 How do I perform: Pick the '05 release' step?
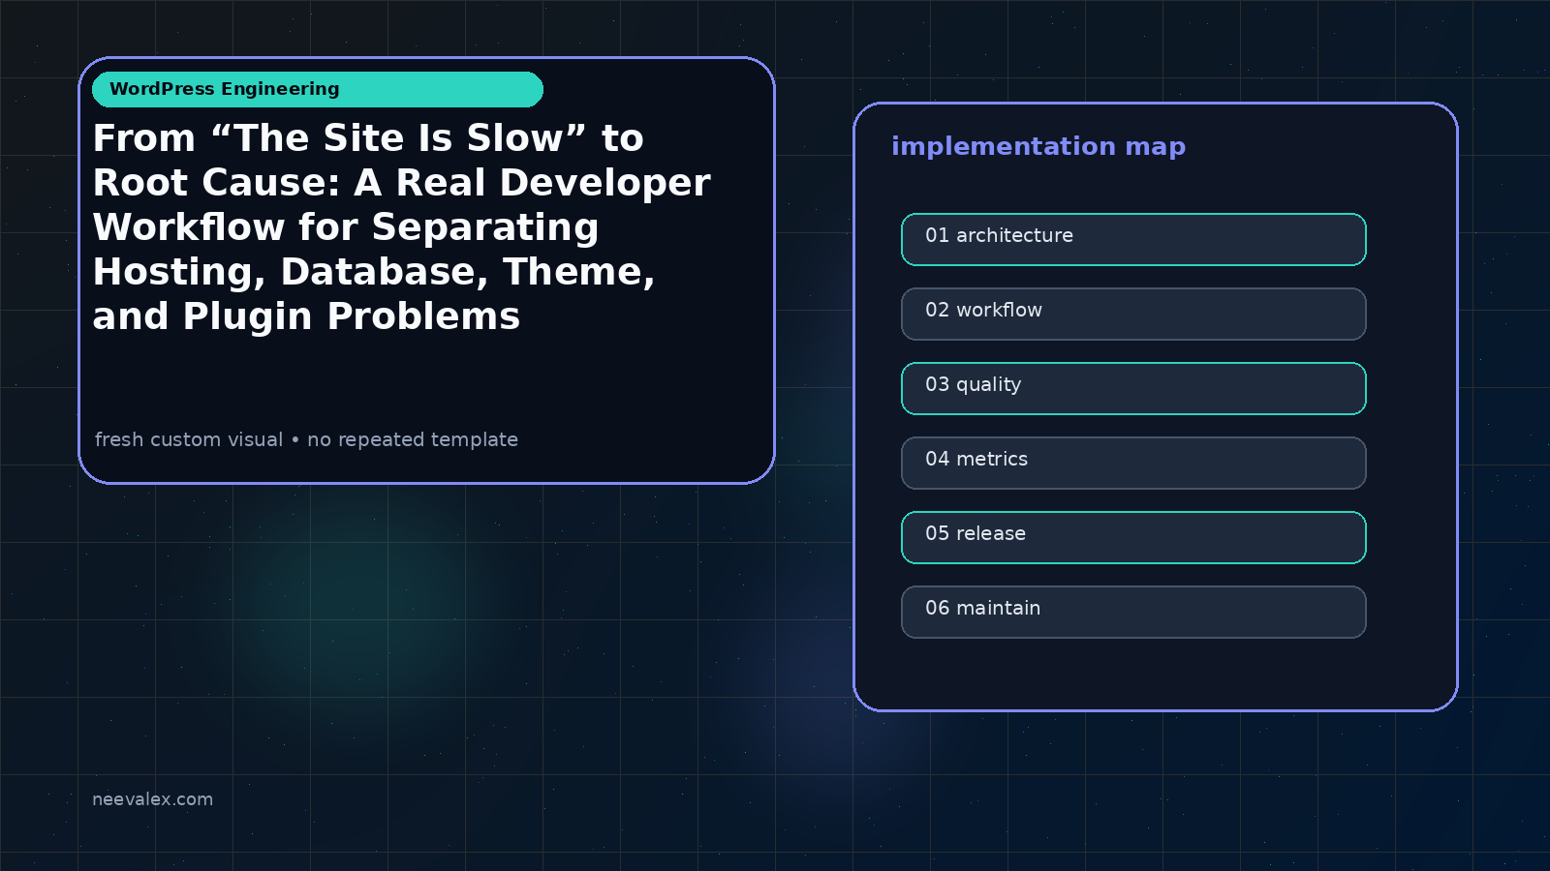pyautogui.click(x=1133, y=537)
